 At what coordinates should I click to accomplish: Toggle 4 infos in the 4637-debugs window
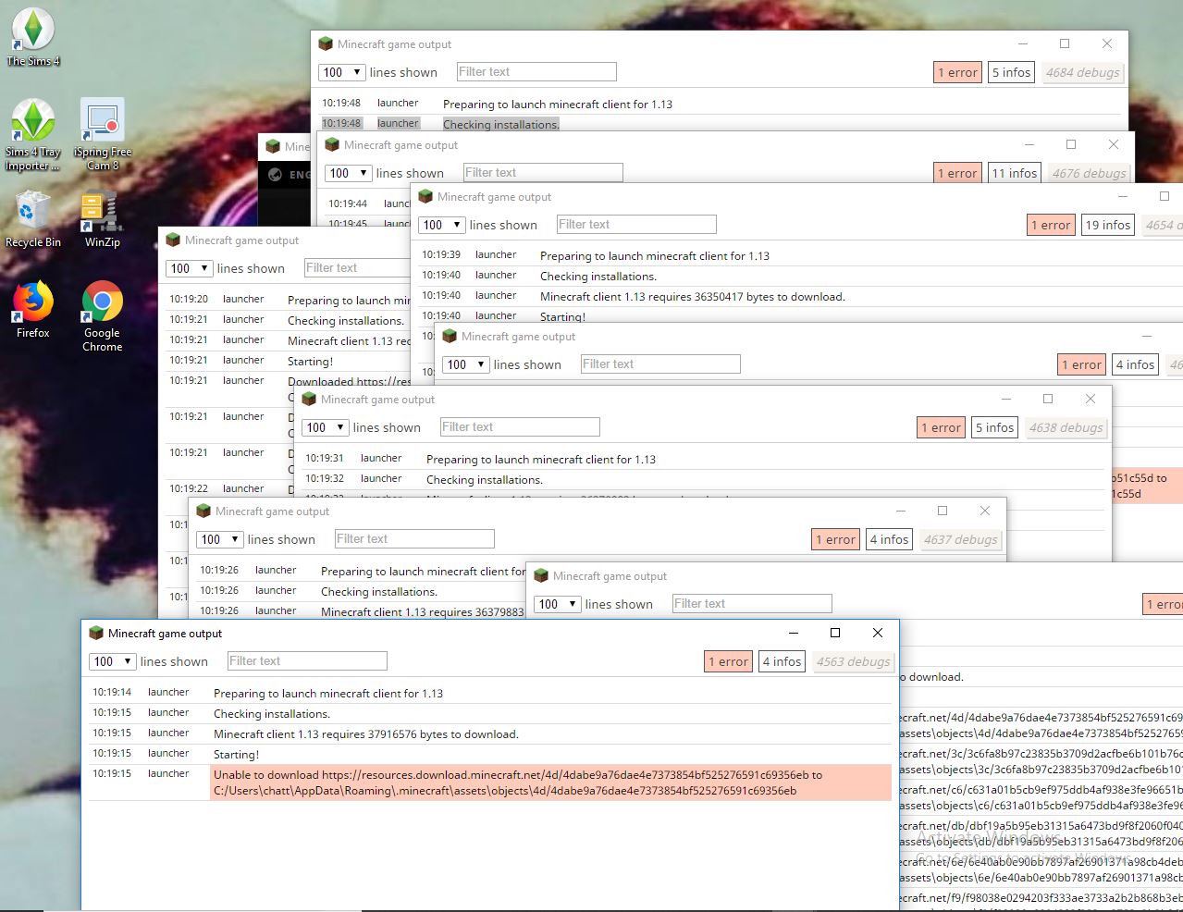pyautogui.click(x=889, y=539)
